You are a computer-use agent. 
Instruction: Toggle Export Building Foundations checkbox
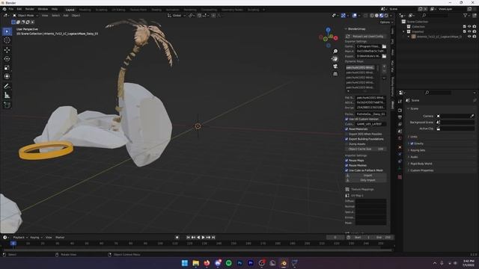[x=347, y=139]
